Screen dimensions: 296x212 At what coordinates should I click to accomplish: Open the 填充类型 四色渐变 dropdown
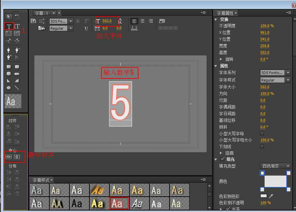[275, 166]
